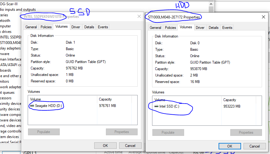Click Populate in ST1000LM048 Properties window
The image size is (270, 154).
(x=168, y=132)
